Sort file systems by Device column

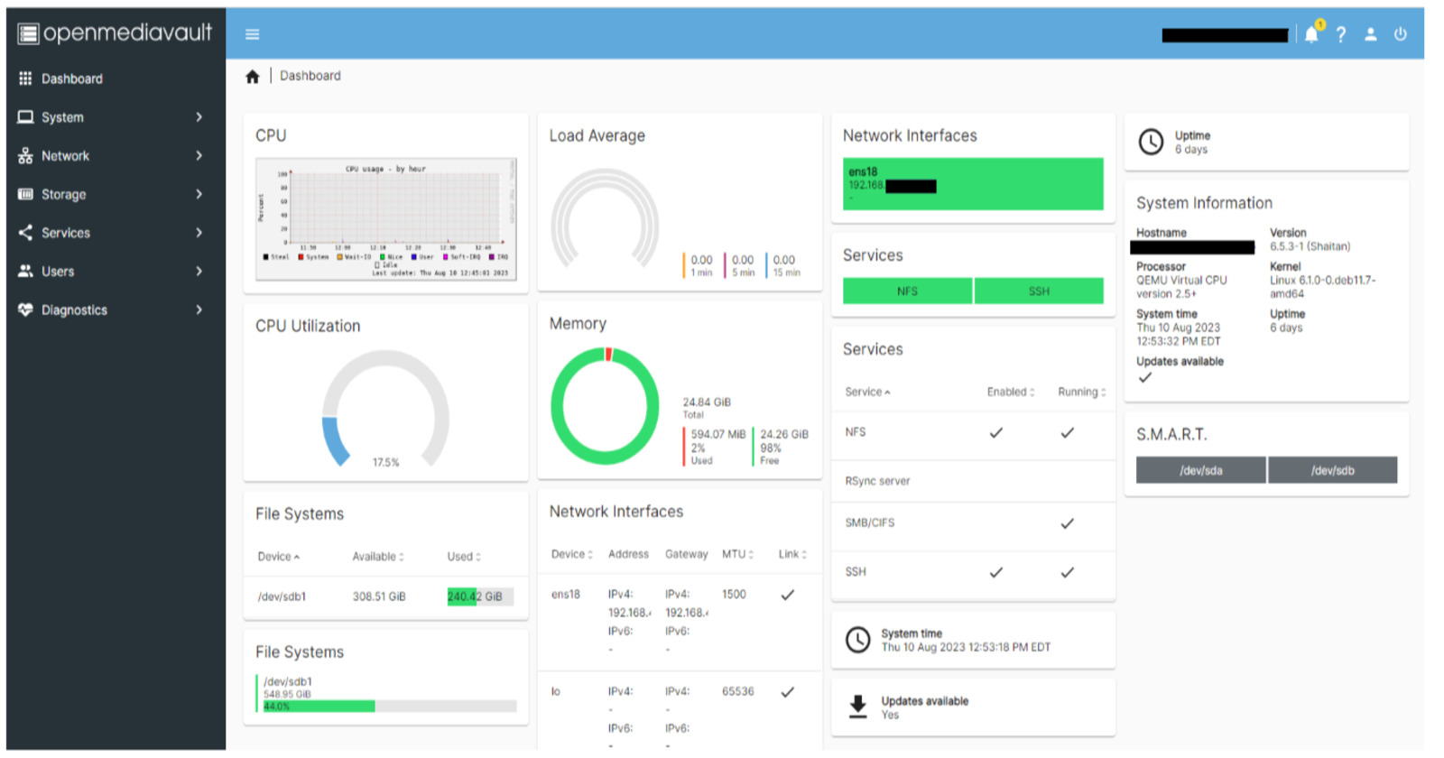tap(279, 557)
